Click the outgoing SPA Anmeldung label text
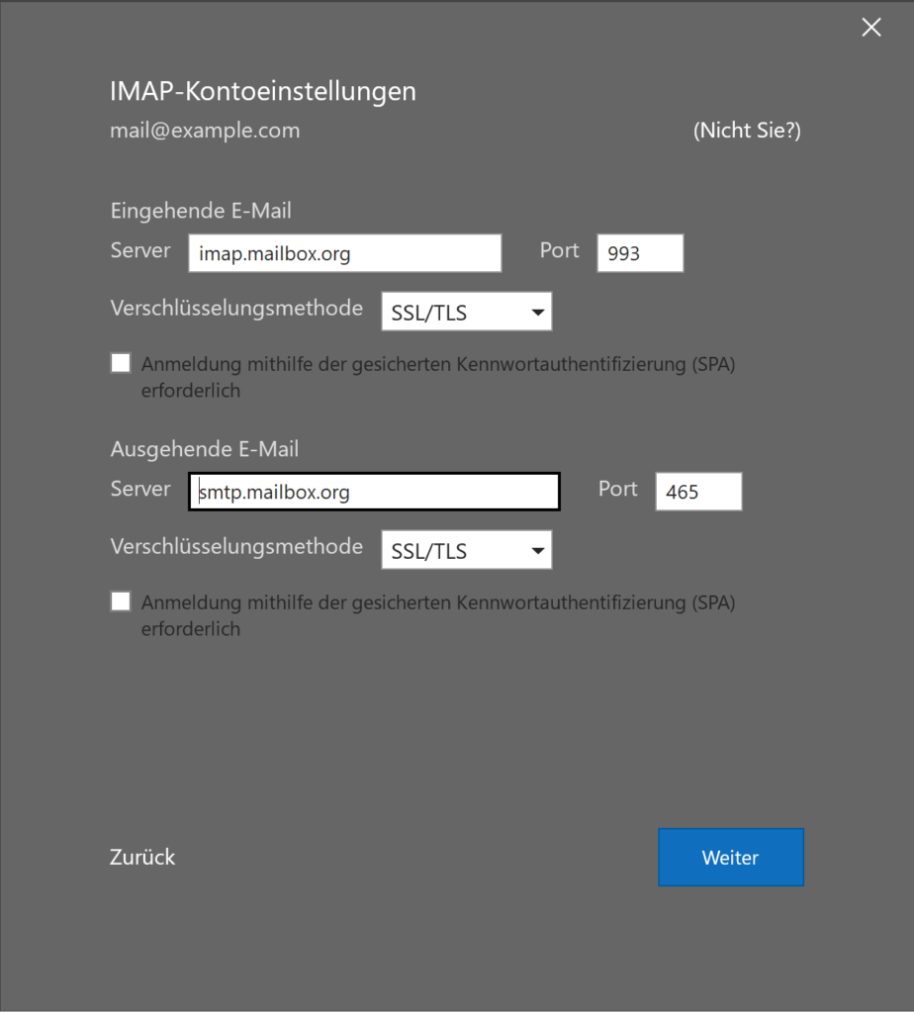914x1013 pixels. tap(438, 615)
